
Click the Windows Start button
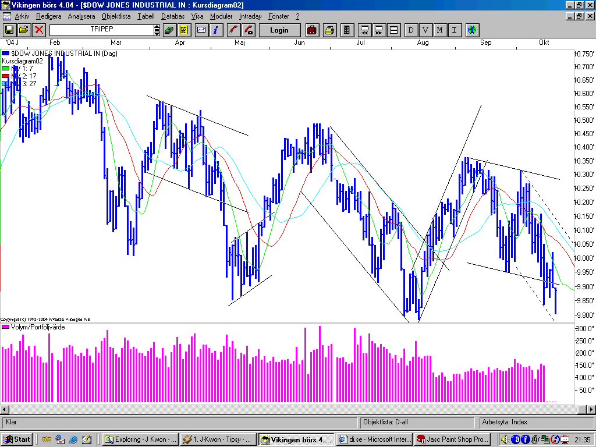point(16,439)
